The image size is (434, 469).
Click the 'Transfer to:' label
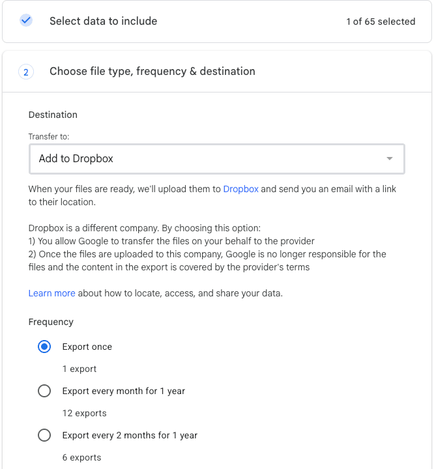[49, 137]
